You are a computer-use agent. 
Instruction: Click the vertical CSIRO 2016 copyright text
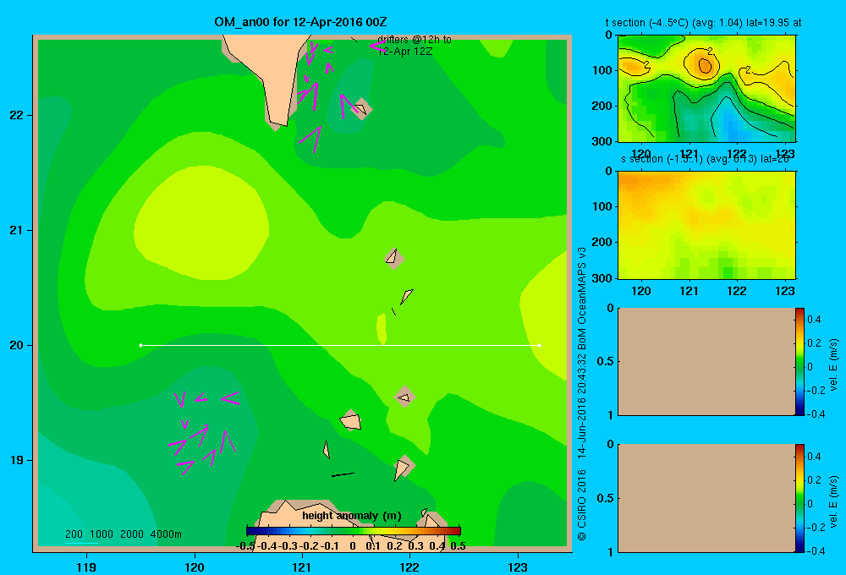pyautogui.click(x=582, y=394)
